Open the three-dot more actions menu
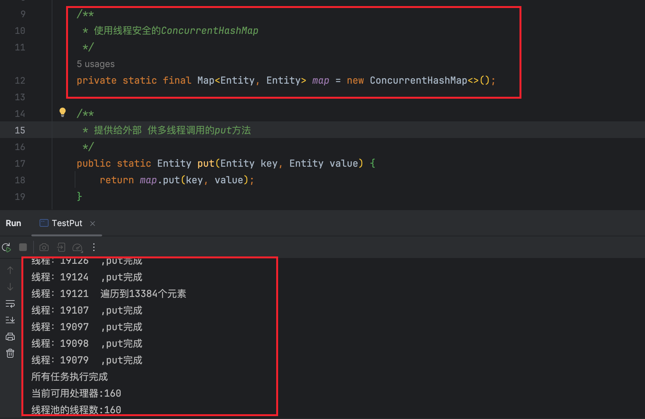The image size is (645, 419). coord(94,247)
